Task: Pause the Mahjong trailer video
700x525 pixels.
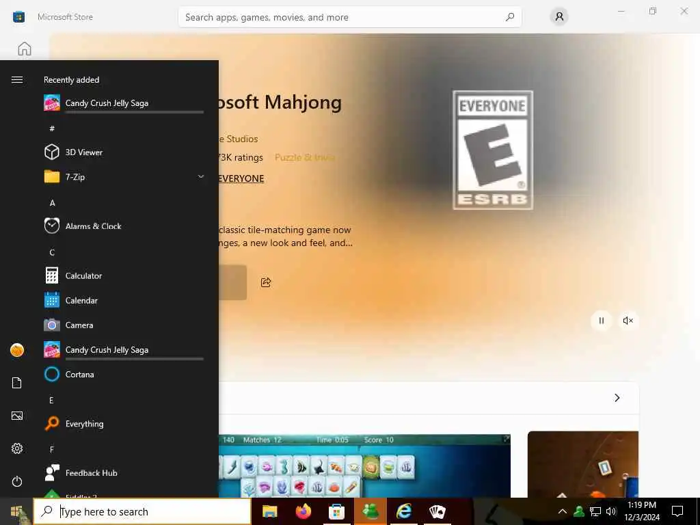Action: pyautogui.click(x=602, y=321)
